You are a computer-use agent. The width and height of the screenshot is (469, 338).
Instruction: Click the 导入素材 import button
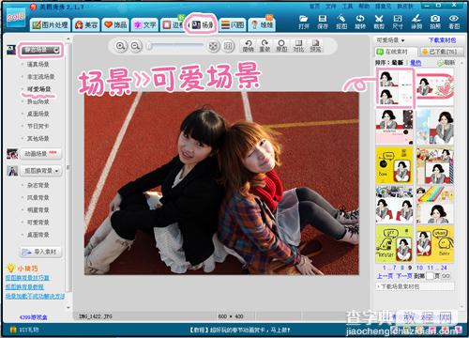click(x=41, y=252)
